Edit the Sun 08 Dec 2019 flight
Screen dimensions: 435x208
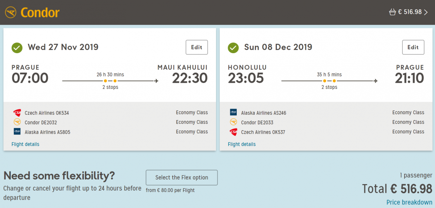coord(413,47)
